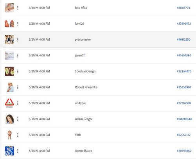Open more options menu for foto ARts row

(18, 8)
